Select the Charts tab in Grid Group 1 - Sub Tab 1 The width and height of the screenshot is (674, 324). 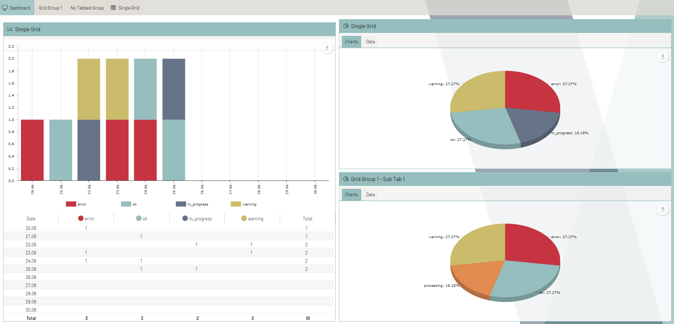351,194
